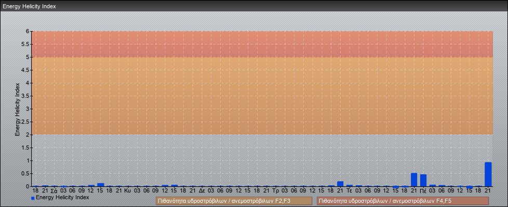This screenshot has width=508, height=207.
Task: Click the y-axis value 5.5
Action: point(25,44)
